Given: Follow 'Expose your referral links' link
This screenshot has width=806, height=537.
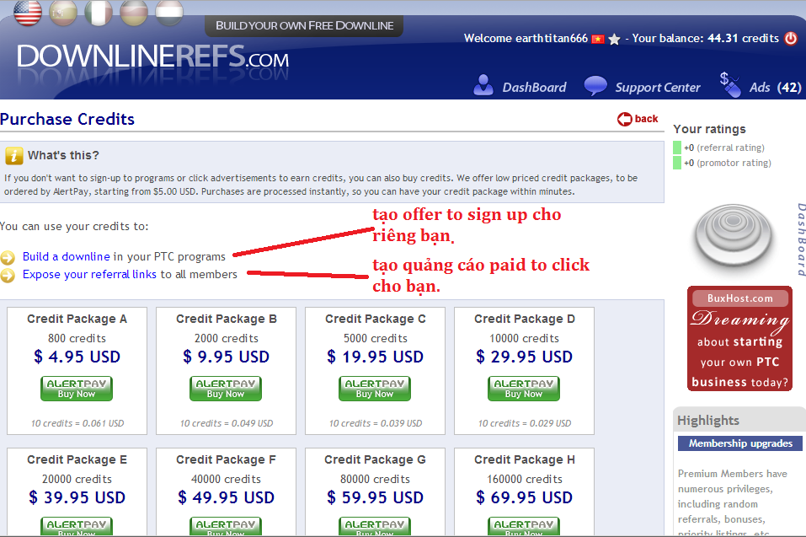Looking at the screenshot, I should (x=89, y=274).
